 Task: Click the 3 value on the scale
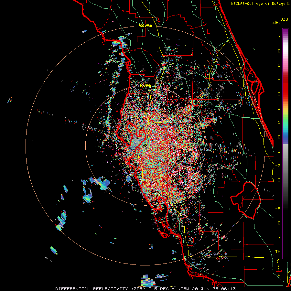279,94
